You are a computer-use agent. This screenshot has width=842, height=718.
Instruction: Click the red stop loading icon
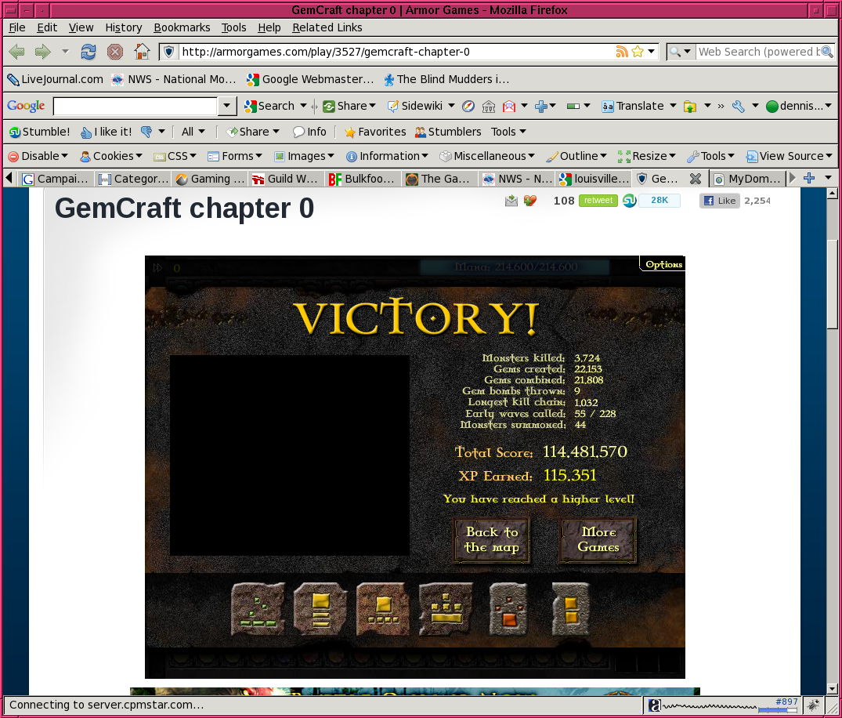(x=115, y=52)
